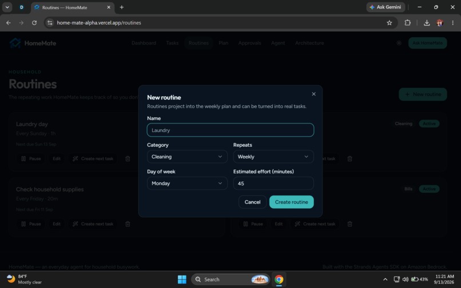Create next task on Bills routine card

(315, 224)
